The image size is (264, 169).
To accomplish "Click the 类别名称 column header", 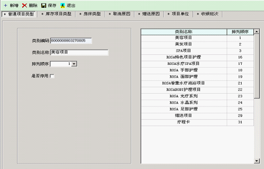I will (184, 32).
